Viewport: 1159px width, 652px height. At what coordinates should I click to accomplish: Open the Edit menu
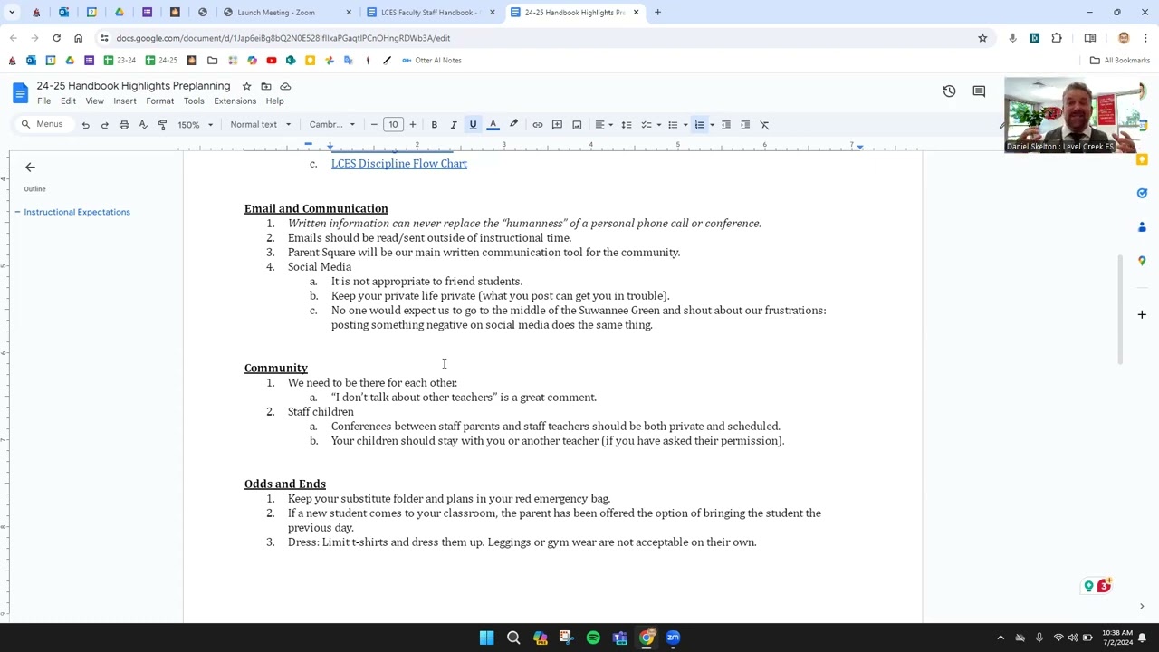tap(68, 101)
